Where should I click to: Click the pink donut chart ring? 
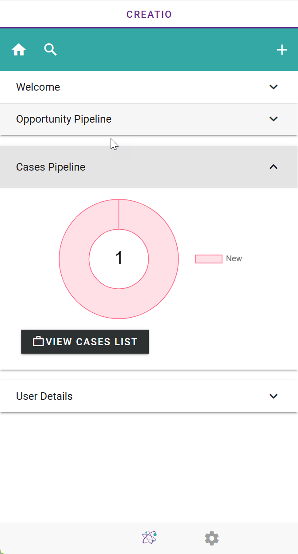[75, 259]
